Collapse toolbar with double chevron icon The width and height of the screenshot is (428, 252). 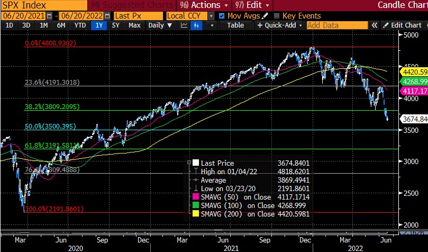point(375,25)
